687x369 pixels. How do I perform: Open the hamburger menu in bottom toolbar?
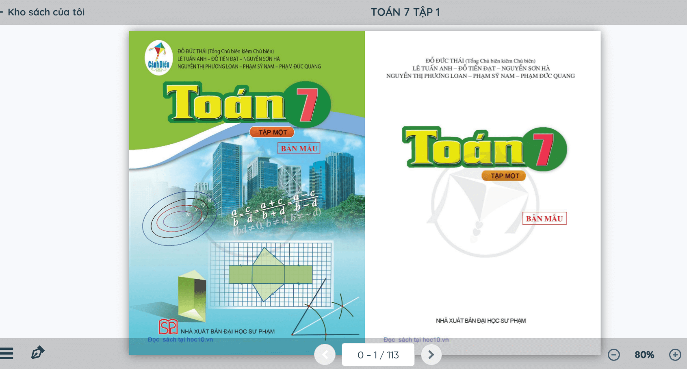pyautogui.click(x=7, y=354)
